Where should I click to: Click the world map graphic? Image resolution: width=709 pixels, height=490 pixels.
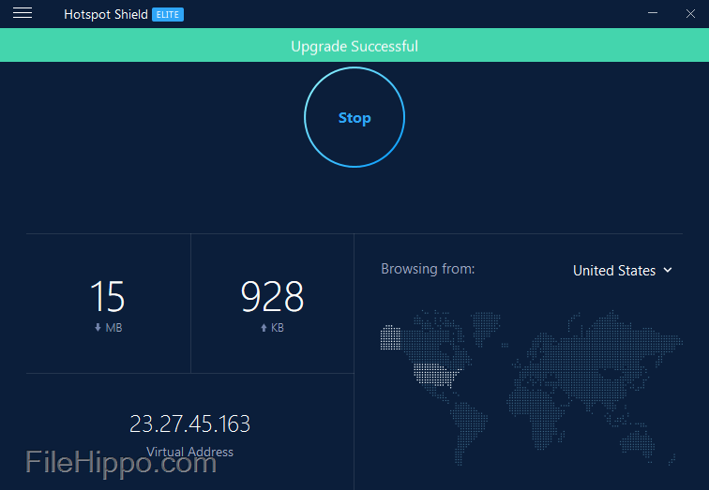[532, 388]
